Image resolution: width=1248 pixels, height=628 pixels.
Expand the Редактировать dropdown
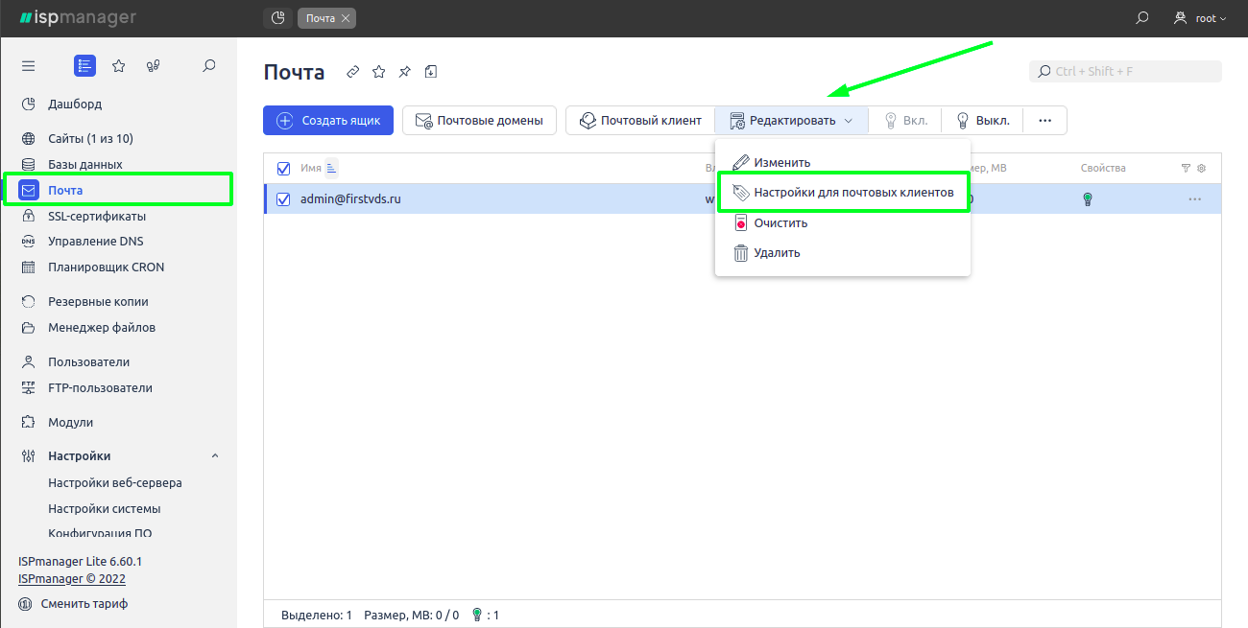[791, 121]
